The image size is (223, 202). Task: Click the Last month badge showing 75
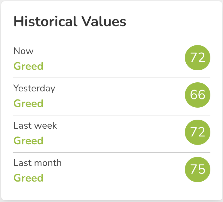[x=197, y=170]
